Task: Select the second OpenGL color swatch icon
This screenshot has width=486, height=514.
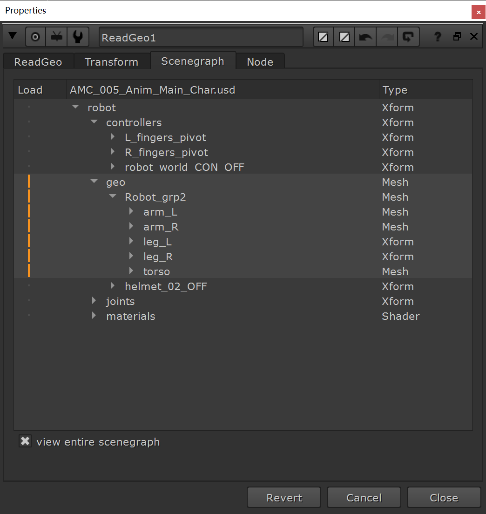Action: 344,36
